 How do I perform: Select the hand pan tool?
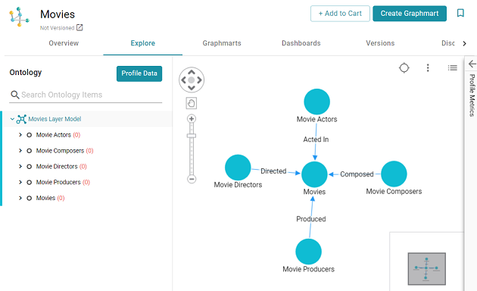click(192, 103)
